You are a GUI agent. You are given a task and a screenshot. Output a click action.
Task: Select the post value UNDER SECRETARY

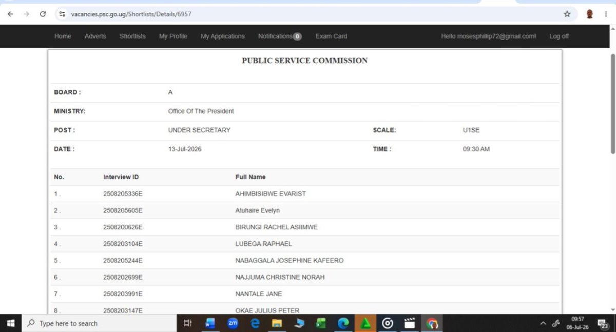[199, 130]
